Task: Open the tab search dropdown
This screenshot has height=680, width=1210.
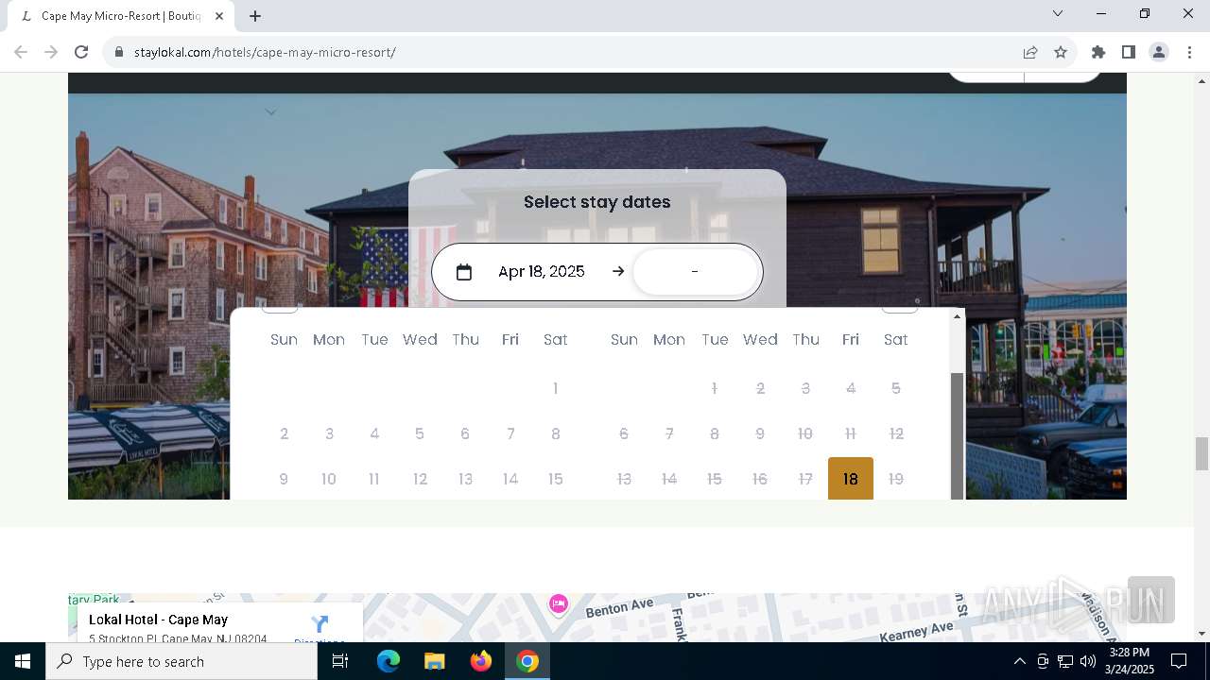Action: [x=1058, y=13]
